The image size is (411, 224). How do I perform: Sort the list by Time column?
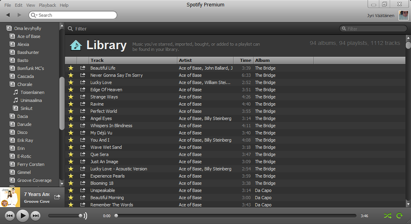point(243,60)
